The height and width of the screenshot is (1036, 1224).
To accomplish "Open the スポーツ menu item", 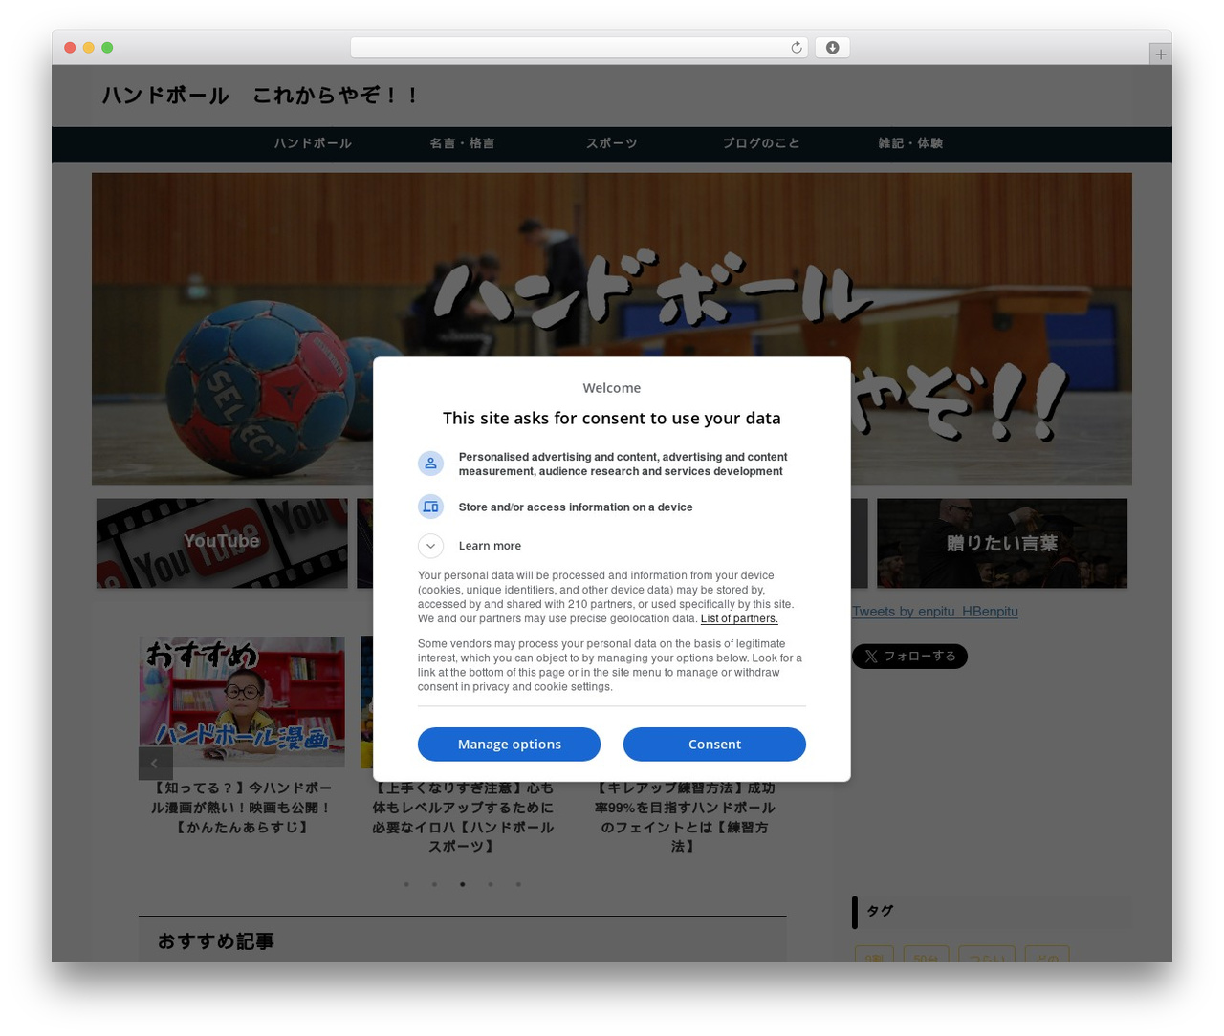I will pos(611,143).
